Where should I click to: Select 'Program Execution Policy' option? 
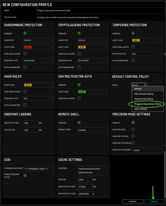[x=148, y=104]
